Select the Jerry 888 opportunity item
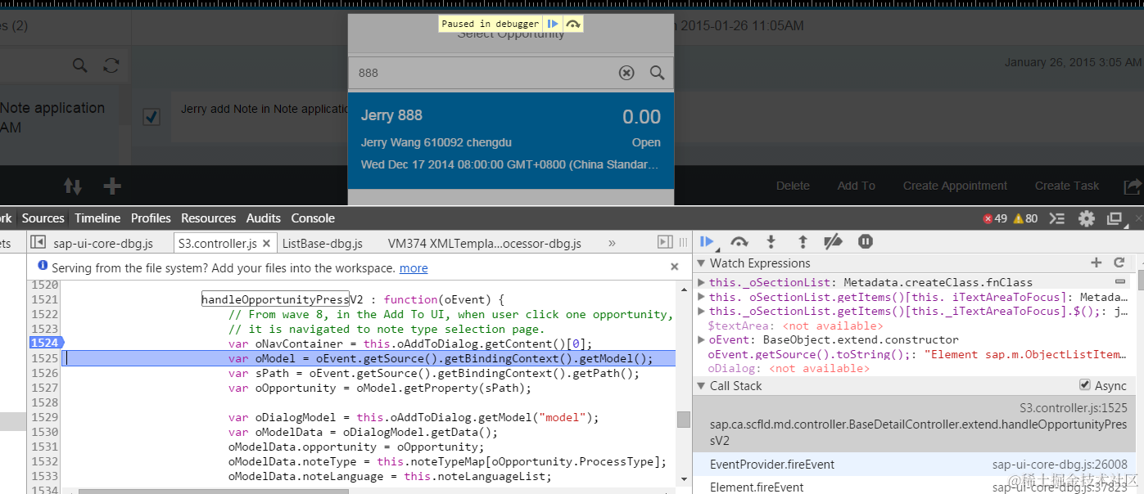This screenshot has height=494, width=1144. coord(511,141)
